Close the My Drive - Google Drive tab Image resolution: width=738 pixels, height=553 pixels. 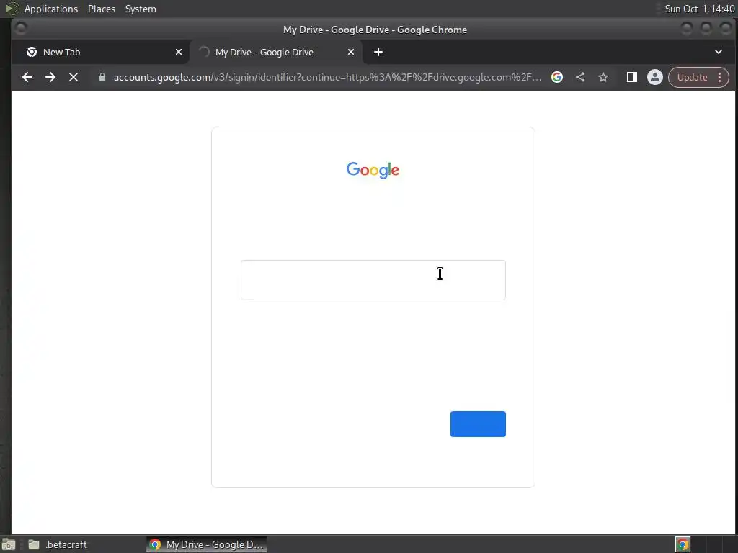351,52
